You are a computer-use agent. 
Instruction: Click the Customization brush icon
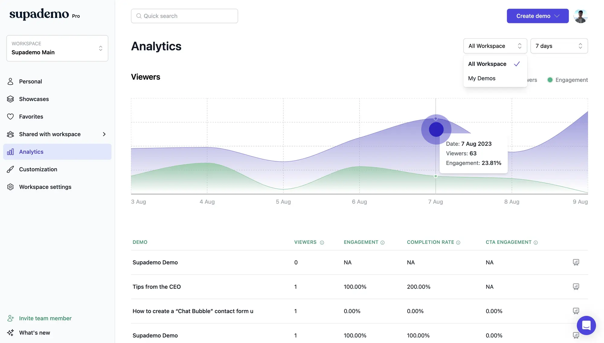tap(10, 169)
